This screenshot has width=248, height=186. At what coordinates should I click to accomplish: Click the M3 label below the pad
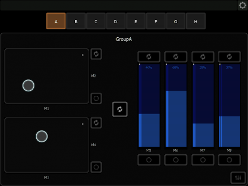click(47, 178)
